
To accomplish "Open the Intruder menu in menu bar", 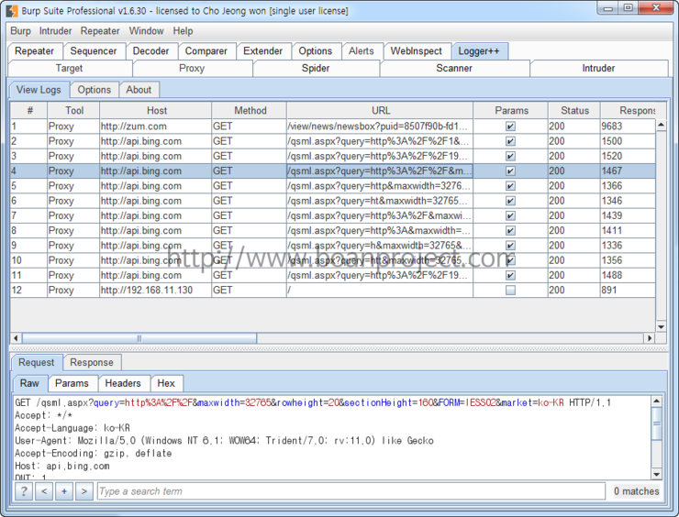I will click(x=55, y=31).
